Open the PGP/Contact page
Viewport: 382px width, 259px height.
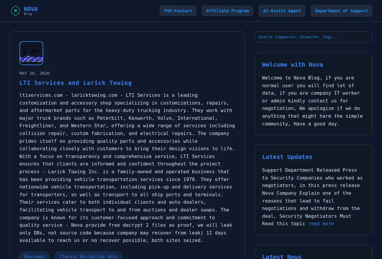pos(178,11)
